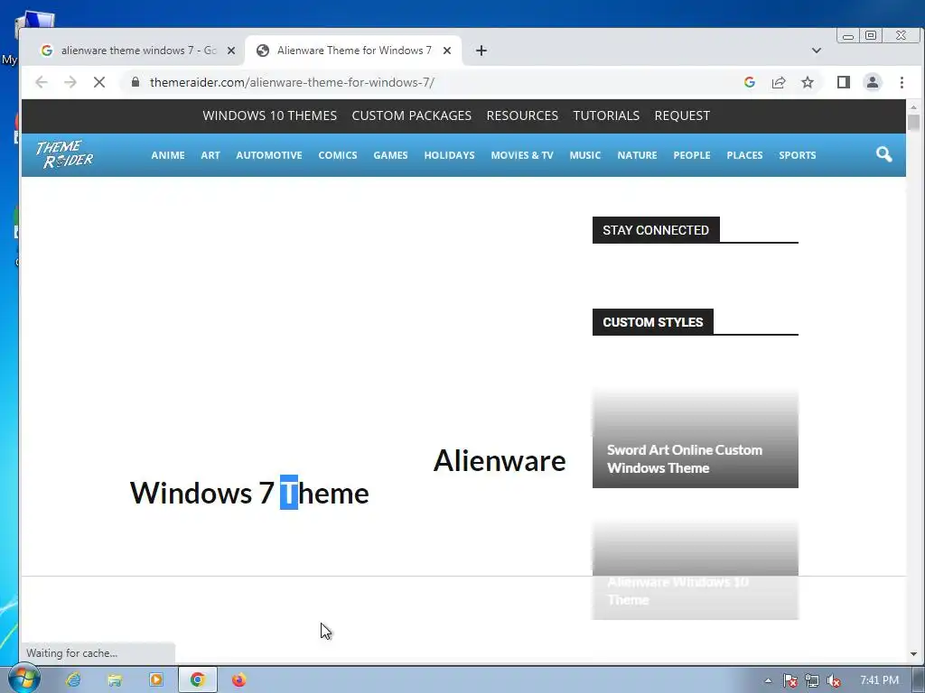Expand the tab search dropdown
Image resolution: width=925 pixels, height=693 pixels.
pyautogui.click(x=817, y=51)
